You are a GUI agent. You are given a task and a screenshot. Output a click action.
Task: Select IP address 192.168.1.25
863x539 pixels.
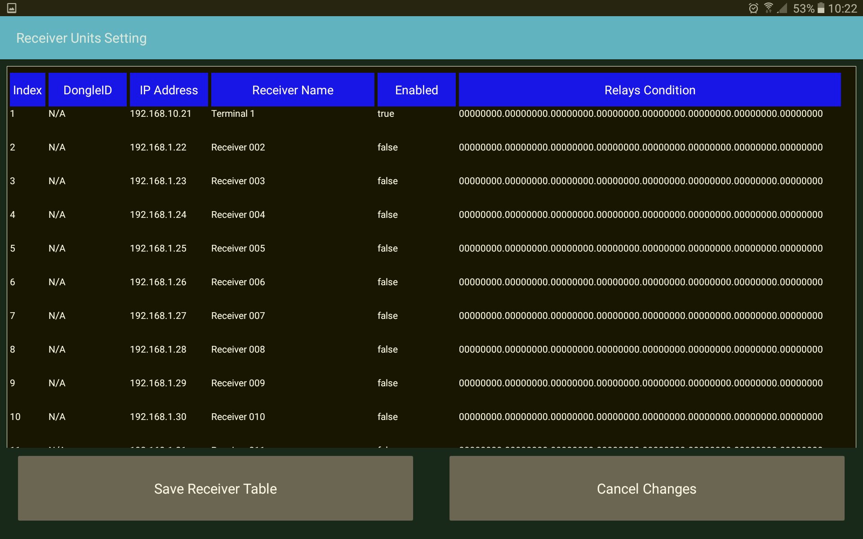coord(158,248)
